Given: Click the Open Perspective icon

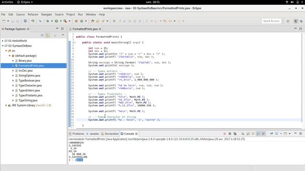Looking at the screenshot, I should coord(288,21).
